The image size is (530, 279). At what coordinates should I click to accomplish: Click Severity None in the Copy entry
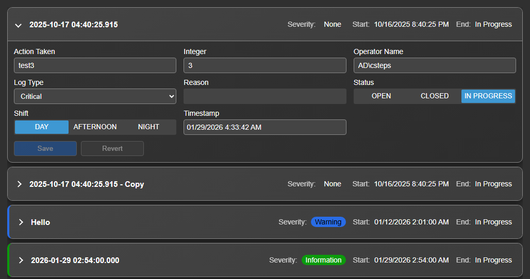coord(332,184)
